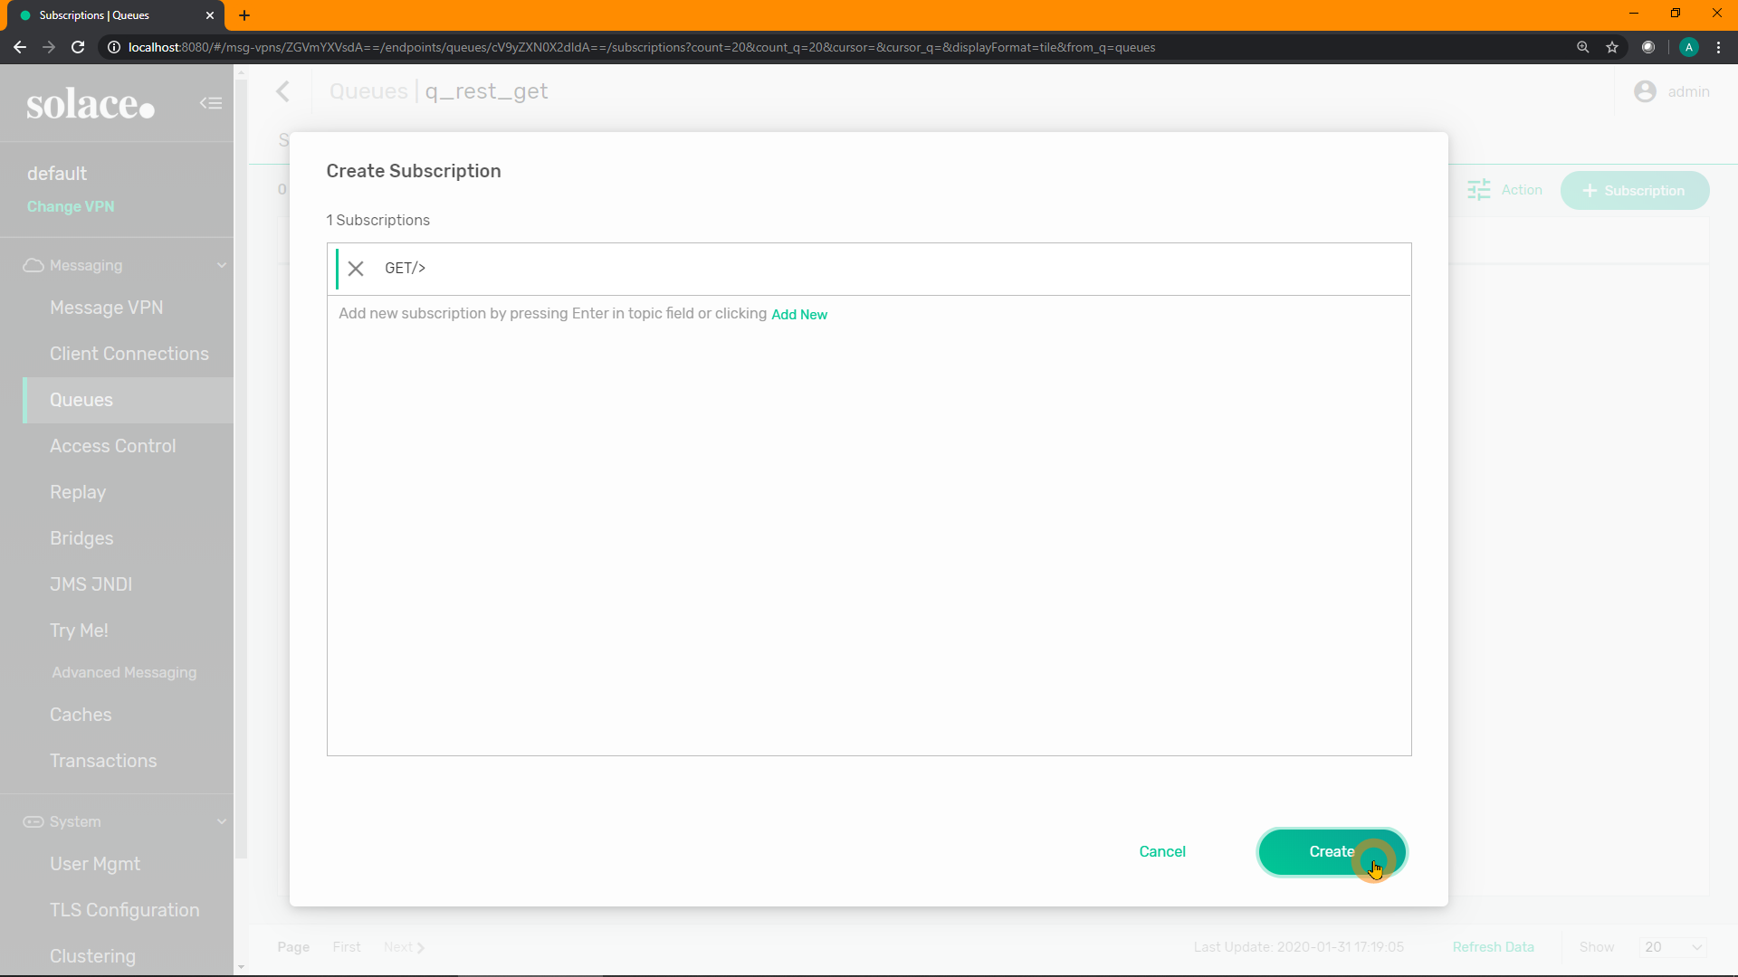Go to Client Connections menu item
The image size is (1738, 977).
(129, 354)
